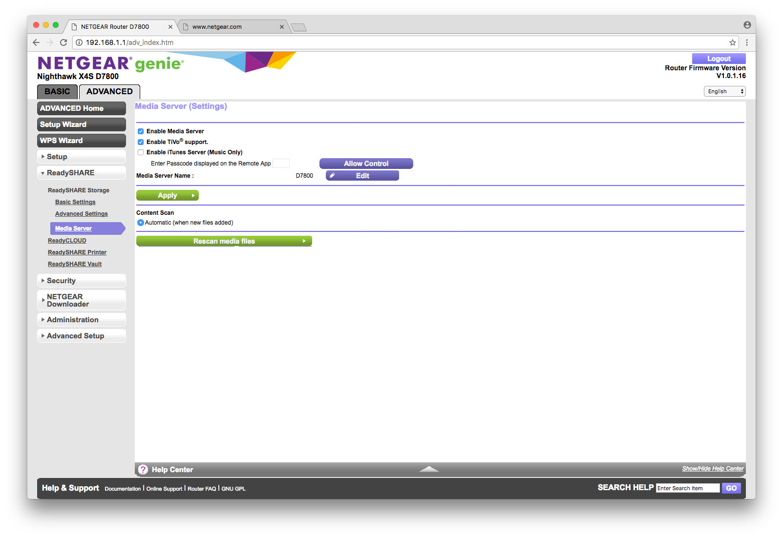The image size is (783, 538).
Task: Open the Chrome three-dot menu
Action: pos(746,42)
